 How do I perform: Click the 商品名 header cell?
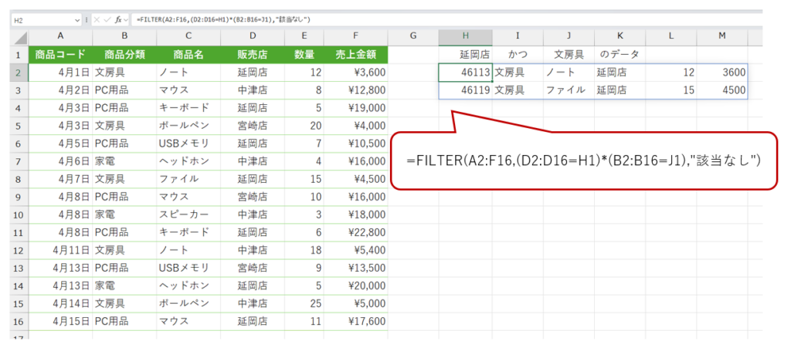188,55
